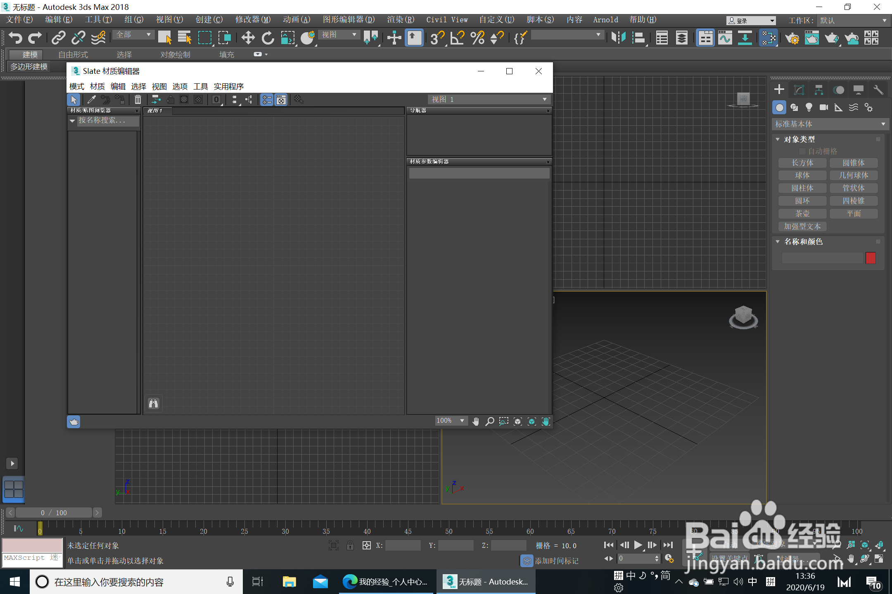Pick the Rectangular Selection Region tool
892x594 pixels.
coord(205,38)
